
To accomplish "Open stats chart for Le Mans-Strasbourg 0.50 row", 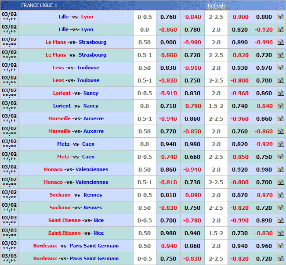I will 280,43.
